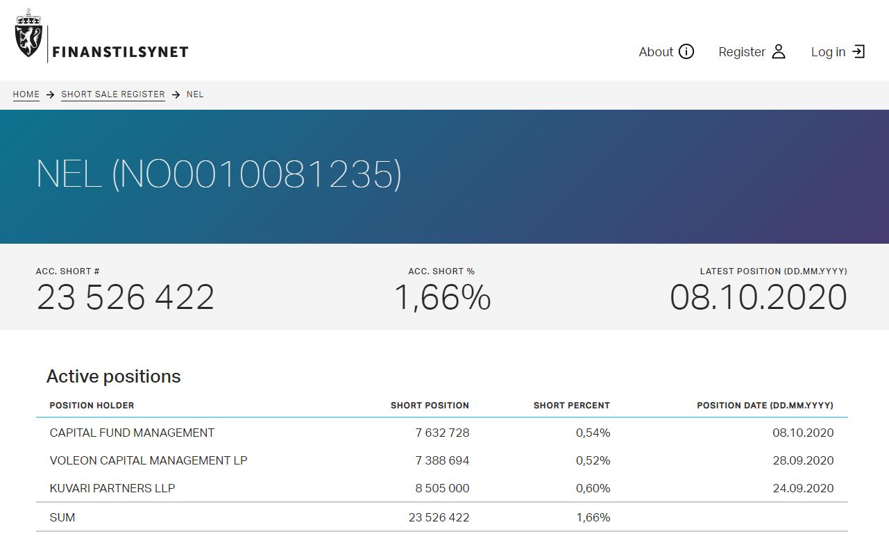
Task: Select the CAPITAL FUND MANAGEMENT row
Action: click(x=132, y=433)
